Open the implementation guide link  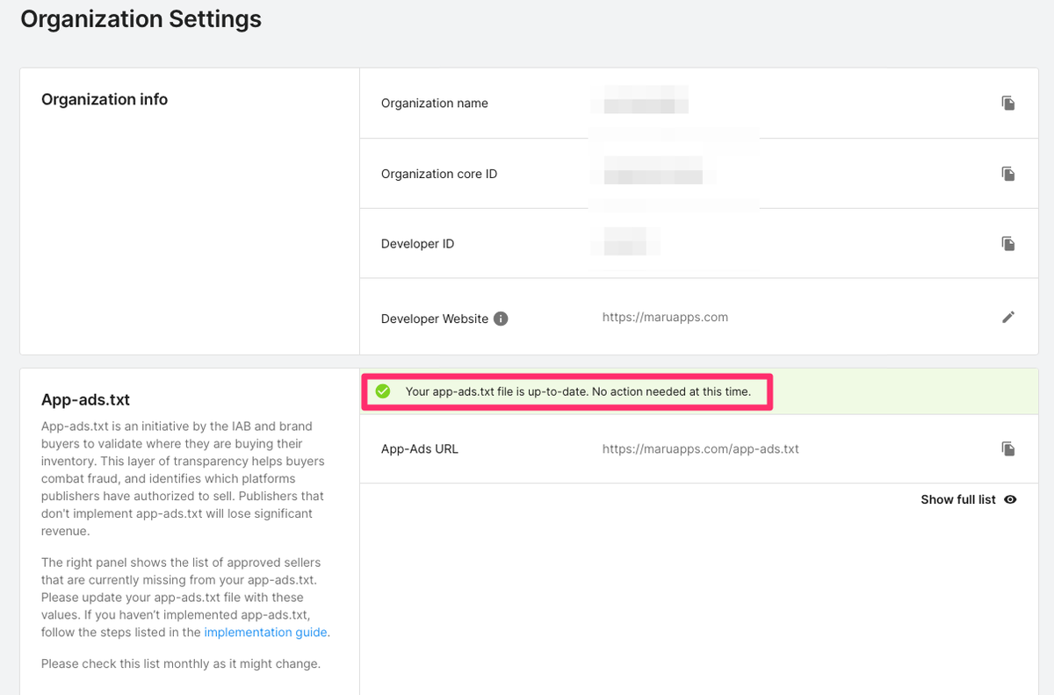(266, 632)
